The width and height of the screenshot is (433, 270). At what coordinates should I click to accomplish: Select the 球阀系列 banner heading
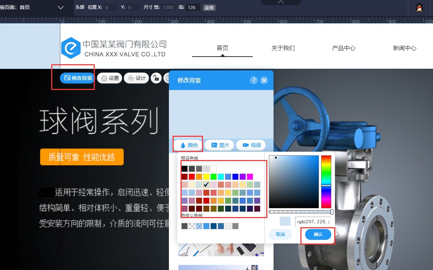(x=99, y=121)
